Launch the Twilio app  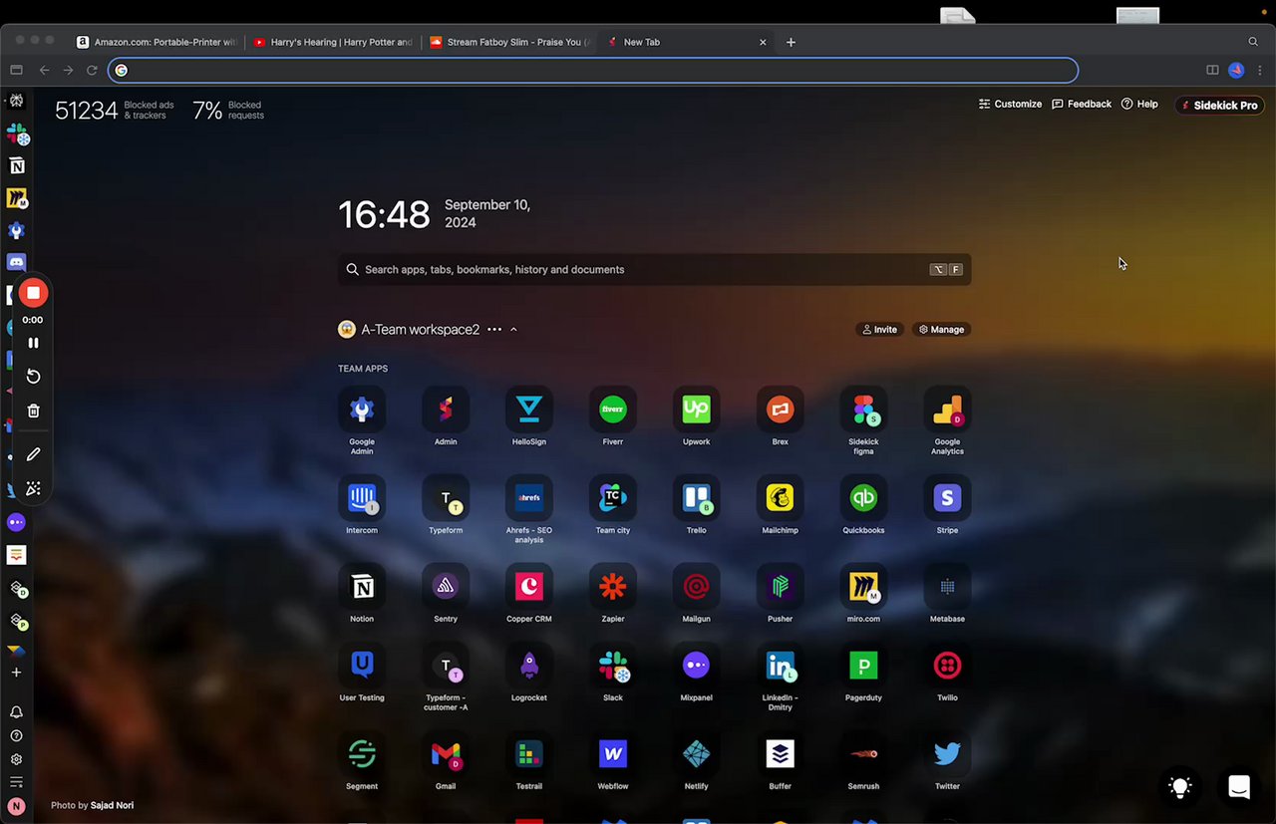947,666
